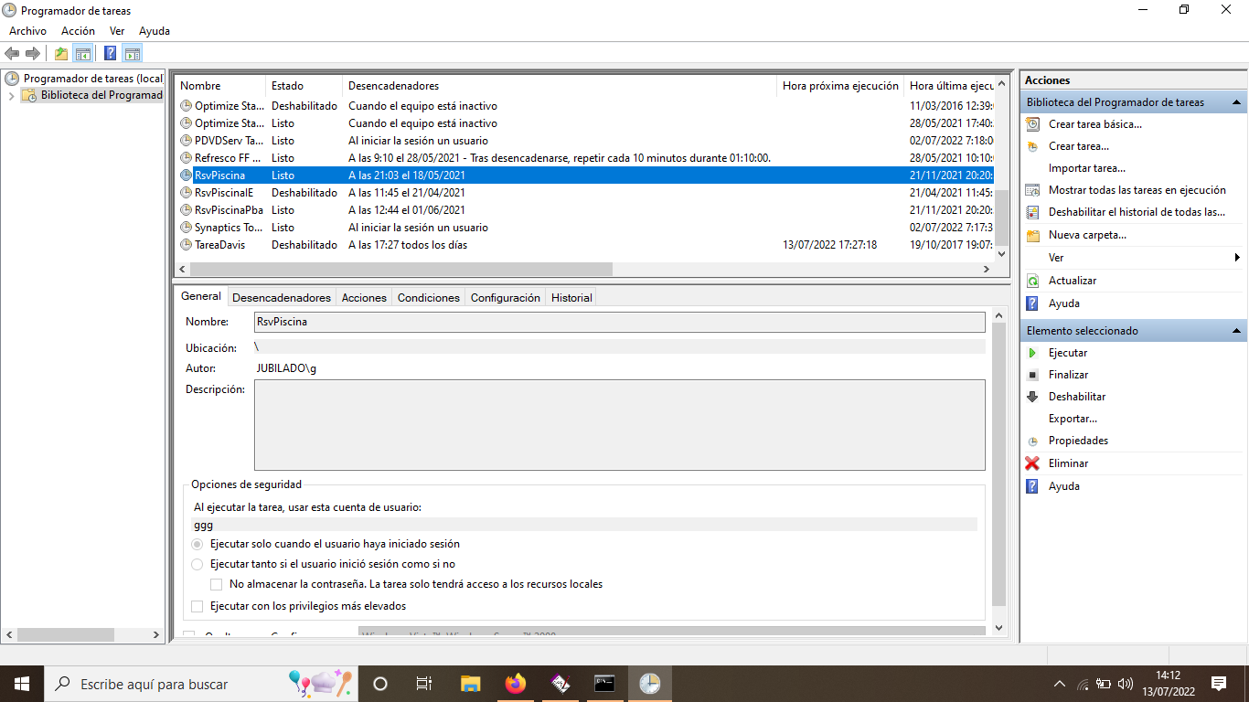
Task: Open the Ver submenu arrow
Action: click(1236, 258)
